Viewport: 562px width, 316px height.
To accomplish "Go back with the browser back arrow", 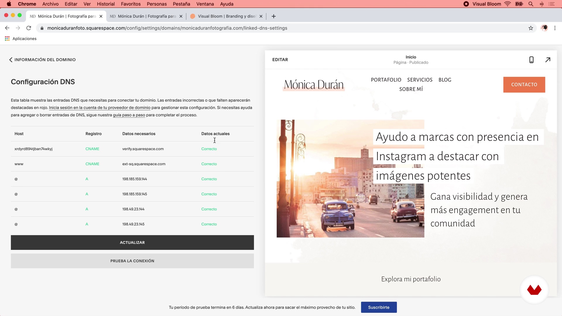I will (x=7, y=28).
